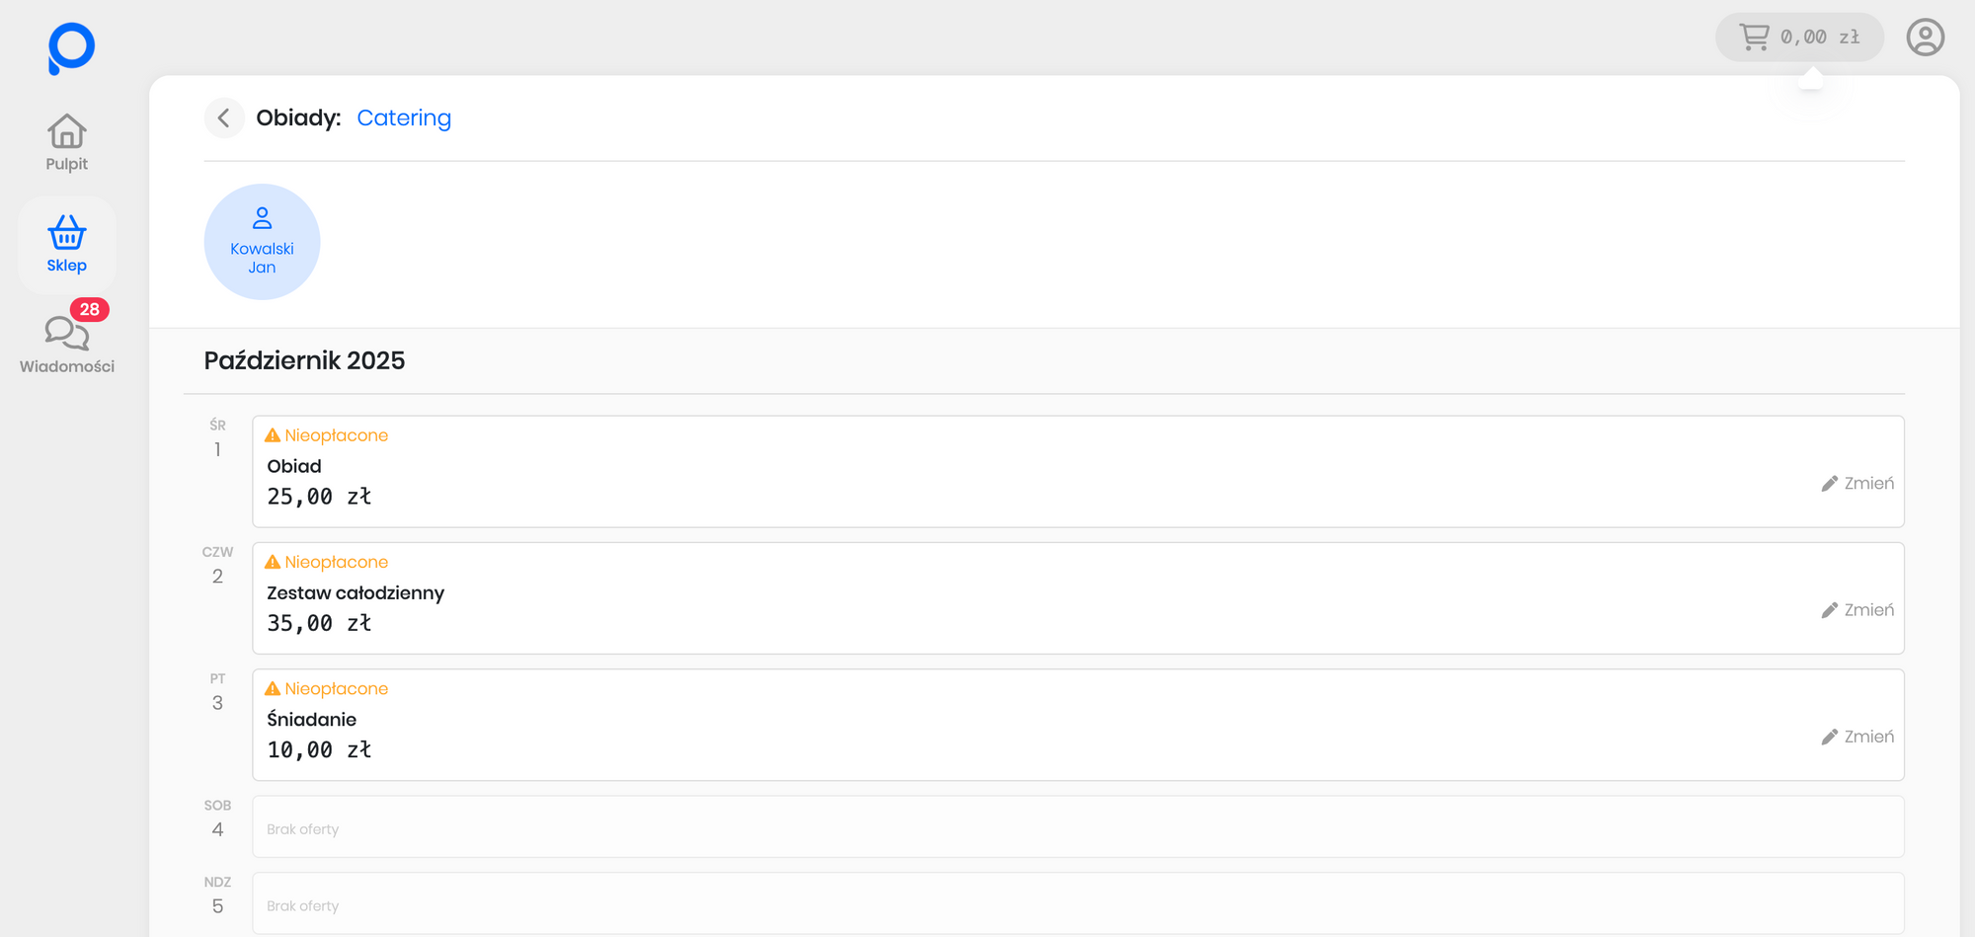Click the Nieopłacone warning on Wednesday's Obiad
The image size is (1975, 937).
pos(327,435)
